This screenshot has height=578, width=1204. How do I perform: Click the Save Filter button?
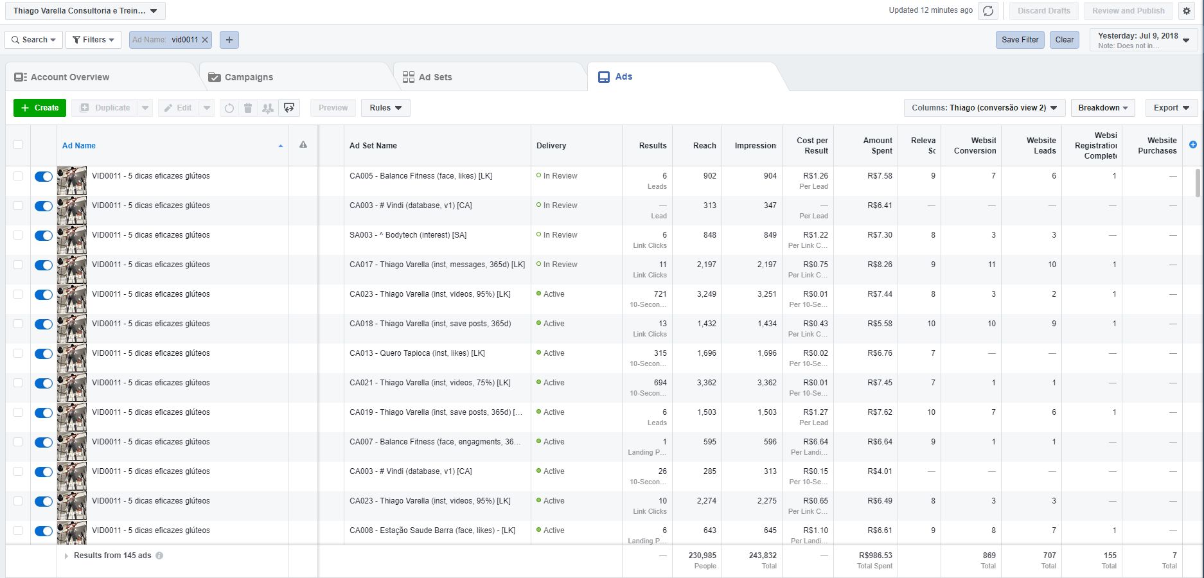coord(1020,40)
